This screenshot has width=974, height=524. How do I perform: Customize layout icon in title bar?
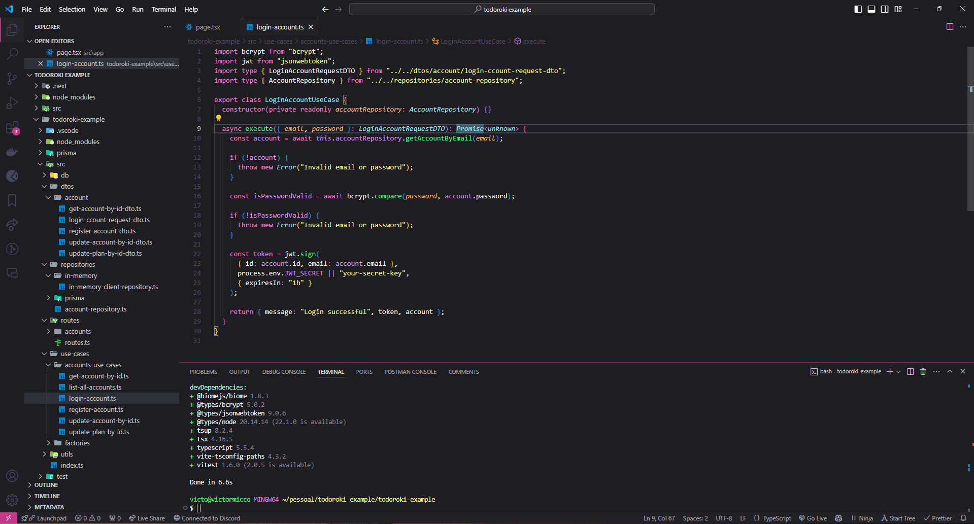pos(898,9)
